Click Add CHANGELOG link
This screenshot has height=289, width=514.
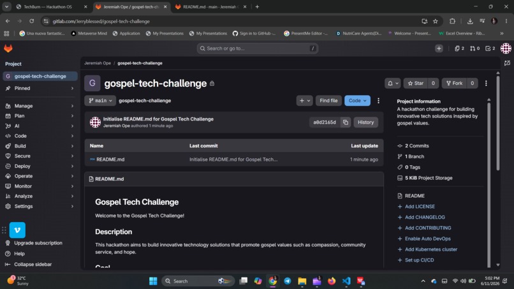[425, 217]
